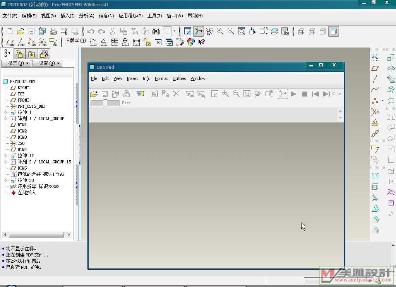This screenshot has width=396, height=287.
Task: Zoom in icon in Untitled window
Action: click(x=225, y=94)
